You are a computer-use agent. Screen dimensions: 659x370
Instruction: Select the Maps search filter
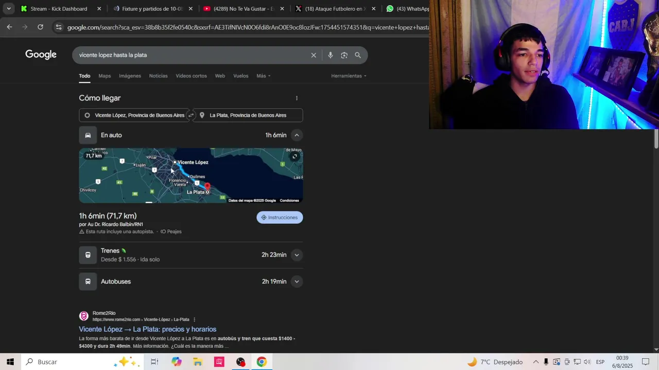(x=105, y=76)
